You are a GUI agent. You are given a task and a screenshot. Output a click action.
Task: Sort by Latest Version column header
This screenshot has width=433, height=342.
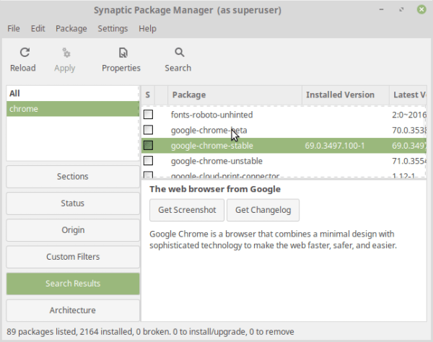tap(408, 95)
